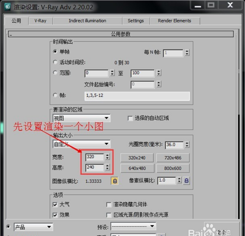The width and height of the screenshot is (245, 236).
Task: Minimize the render settings window
Action: 198,5
